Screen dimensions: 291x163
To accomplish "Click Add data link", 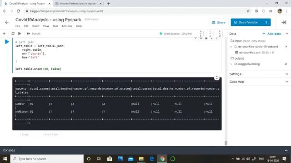I will pyautogui.click(x=271, y=34).
